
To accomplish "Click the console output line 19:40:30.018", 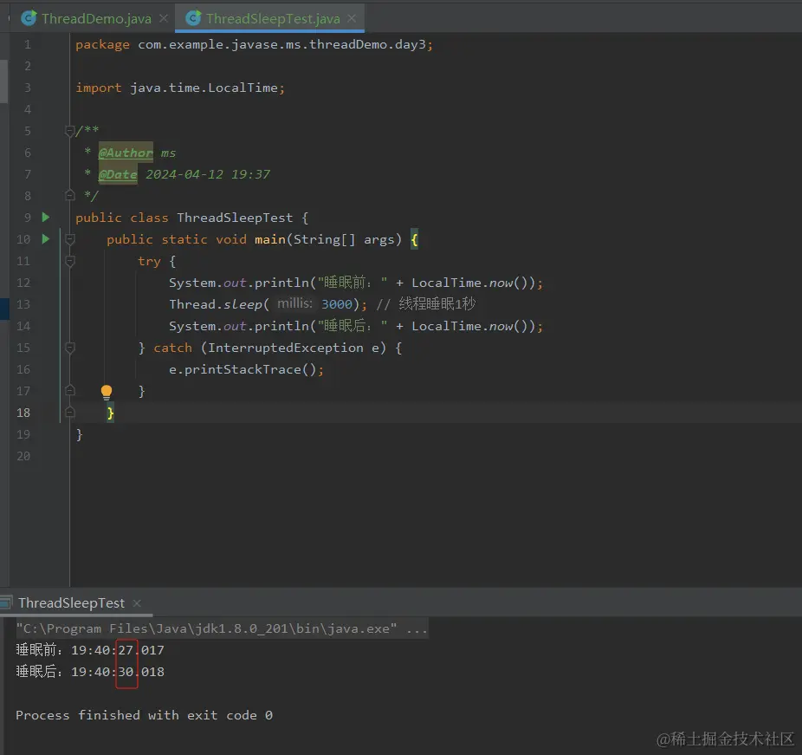I will tap(90, 672).
